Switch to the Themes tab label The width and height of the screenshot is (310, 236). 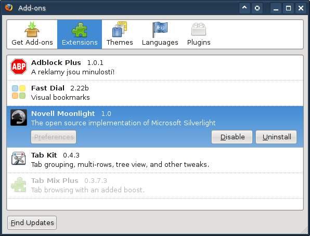tap(120, 42)
